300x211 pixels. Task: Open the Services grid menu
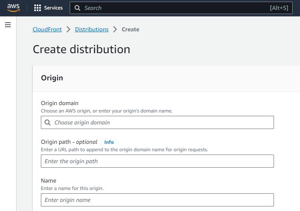click(x=37, y=8)
